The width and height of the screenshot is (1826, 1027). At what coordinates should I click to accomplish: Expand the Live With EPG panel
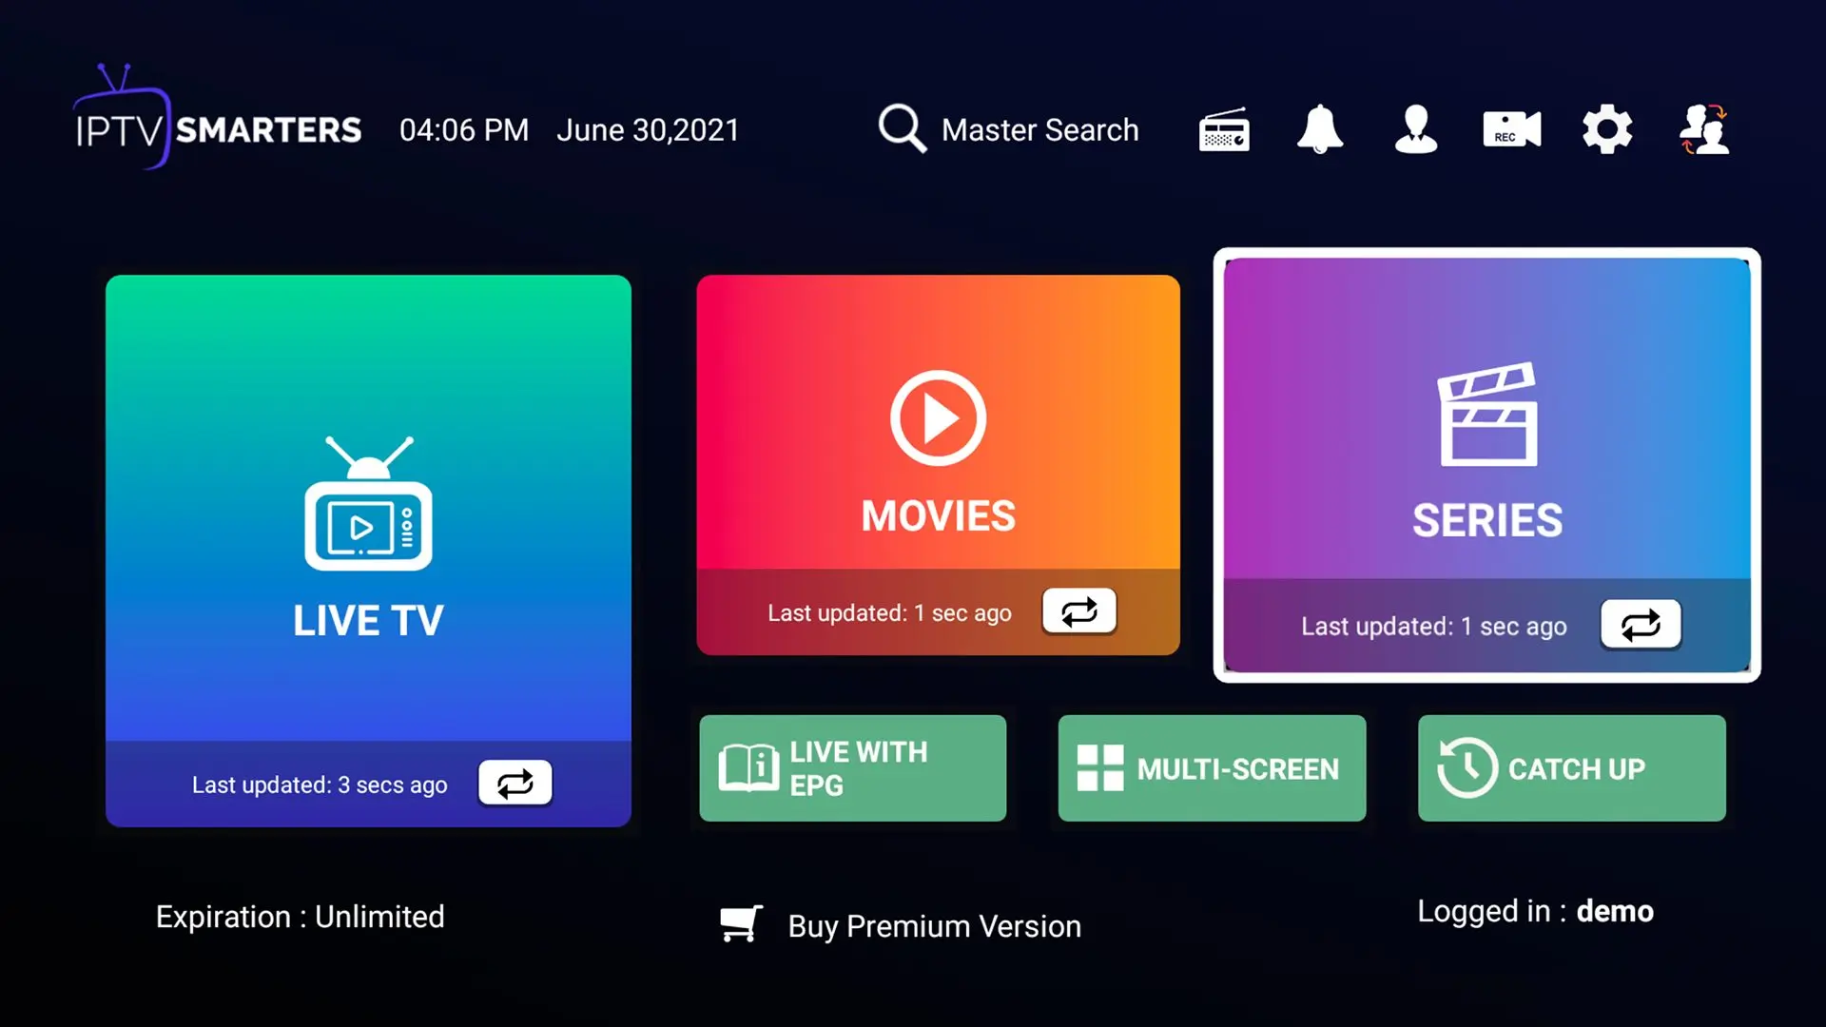point(853,768)
